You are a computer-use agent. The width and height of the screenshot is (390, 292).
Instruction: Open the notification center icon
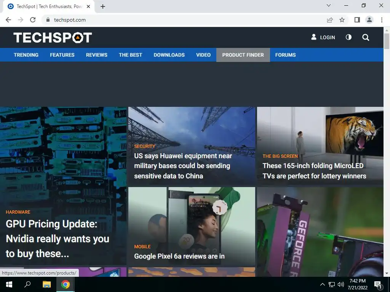378,284
